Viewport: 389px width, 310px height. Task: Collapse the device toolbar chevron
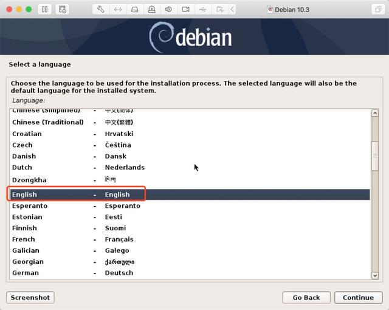pyautogui.click(x=232, y=10)
